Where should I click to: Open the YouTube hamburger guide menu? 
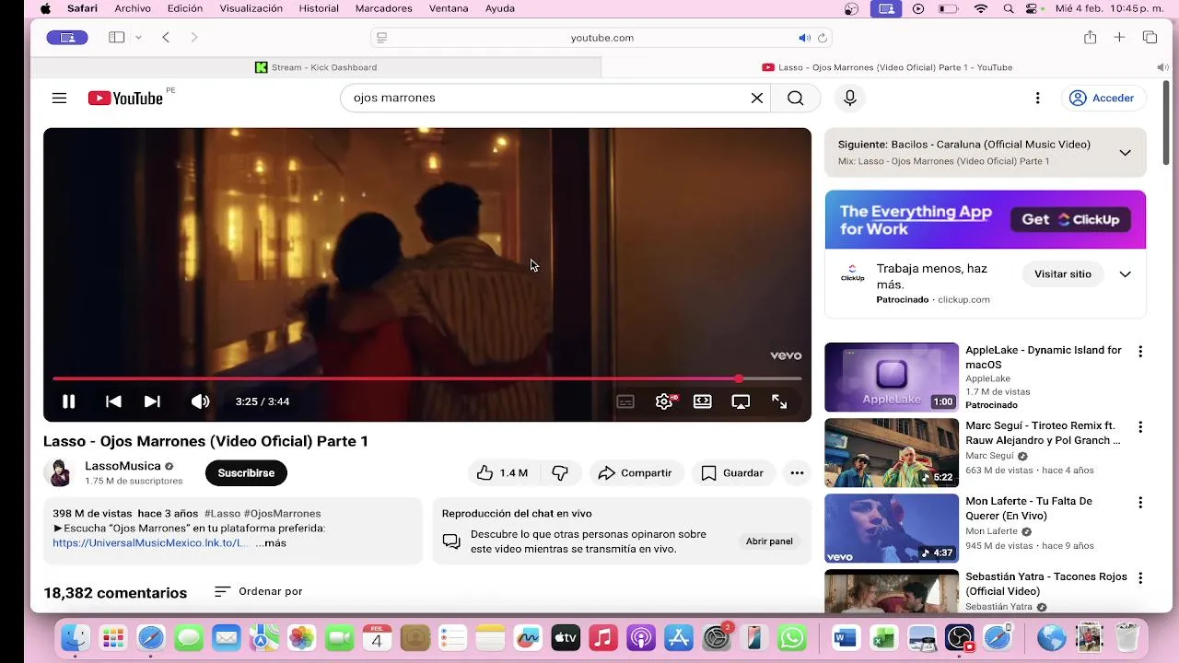click(x=59, y=98)
